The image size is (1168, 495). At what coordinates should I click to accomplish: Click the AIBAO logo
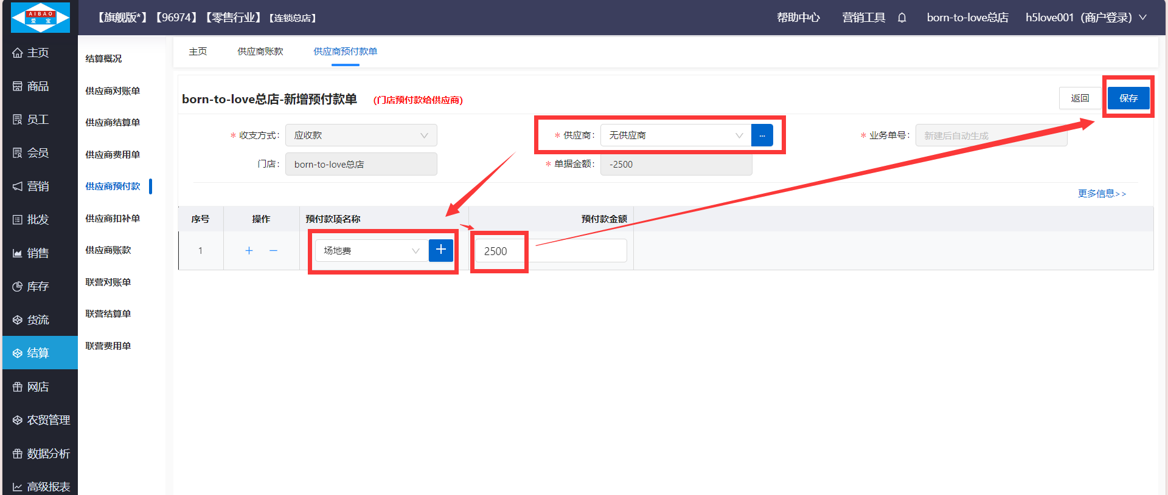[x=40, y=17]
